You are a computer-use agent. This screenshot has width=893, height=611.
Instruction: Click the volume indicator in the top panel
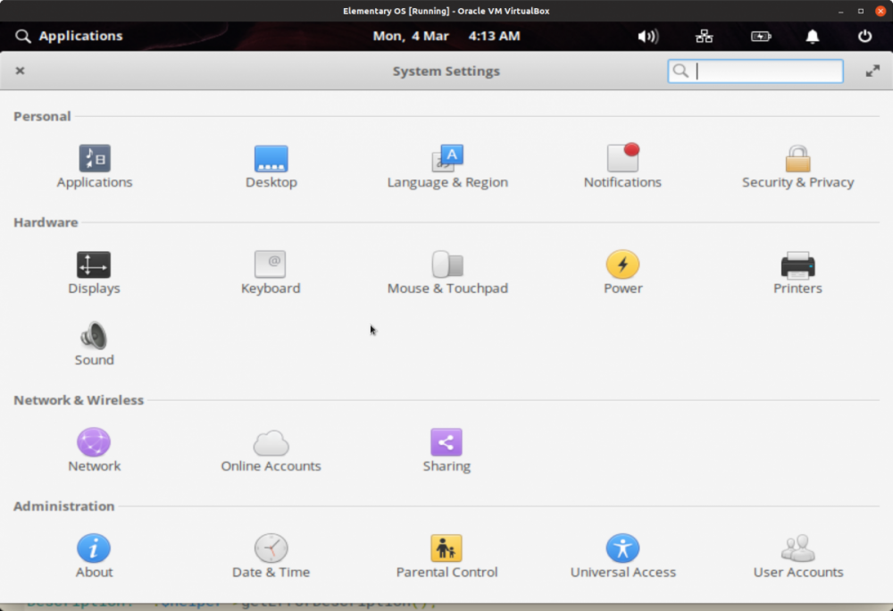647,37
